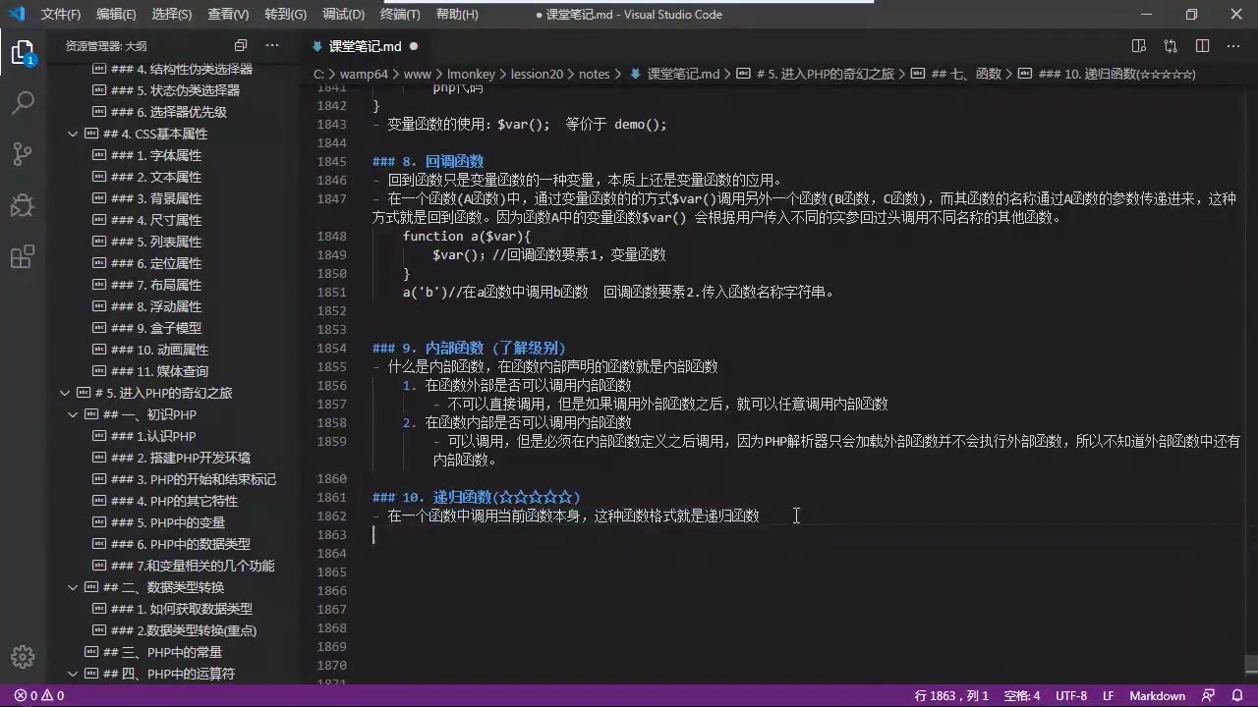Close the 课堂笔记.md tab via dot
Image resolution: width=1258 pixels, height=707 pixels.
[x=414, y=46]
